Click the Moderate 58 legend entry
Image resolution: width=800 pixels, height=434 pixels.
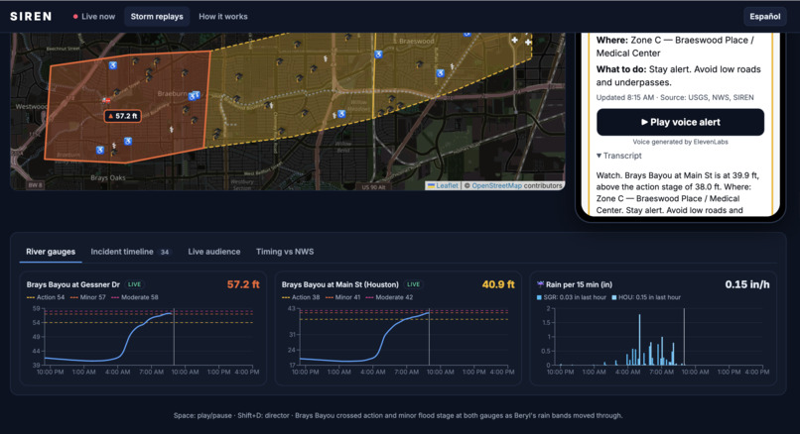point(135,297)
